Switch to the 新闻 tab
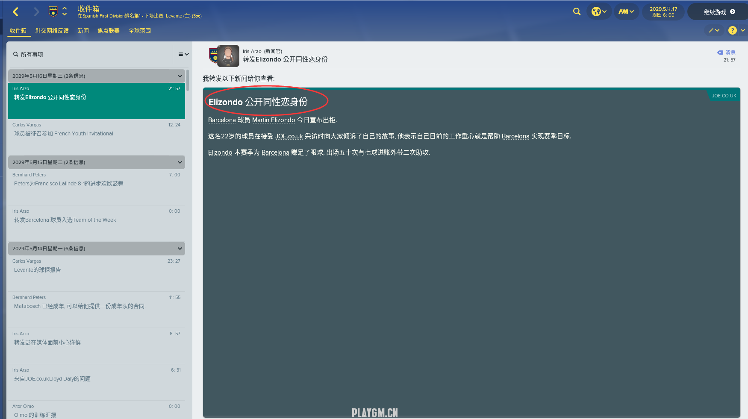This screenshot has height=419, width=748. click(83, 31)
